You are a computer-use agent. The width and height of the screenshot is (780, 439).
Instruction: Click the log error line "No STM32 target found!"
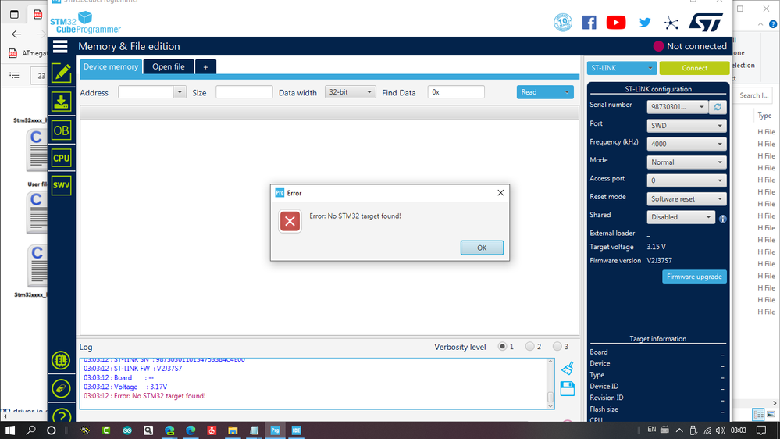tap(144, 396)
